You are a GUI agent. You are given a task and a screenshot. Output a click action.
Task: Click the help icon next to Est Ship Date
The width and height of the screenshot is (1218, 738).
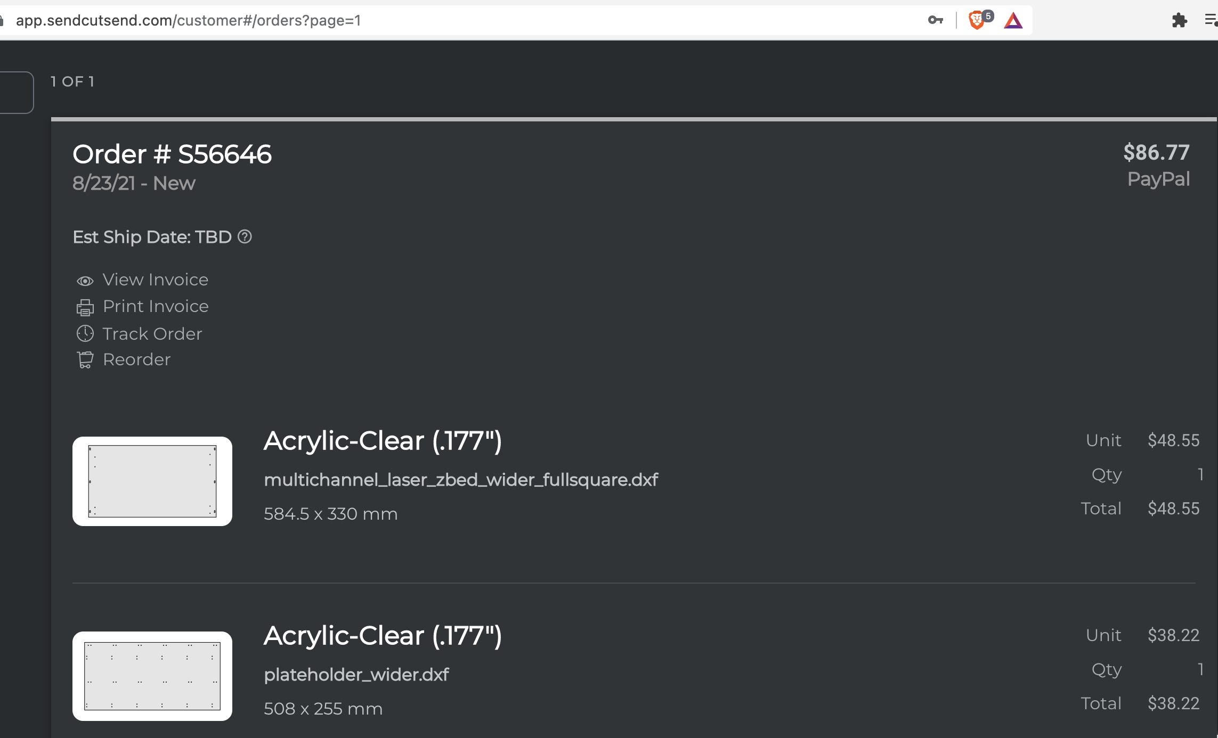tap(245, 236)
